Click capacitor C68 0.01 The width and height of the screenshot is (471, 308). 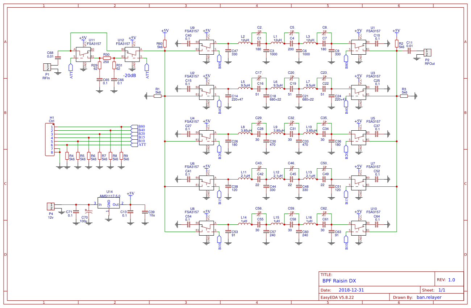tap(58, 59)
